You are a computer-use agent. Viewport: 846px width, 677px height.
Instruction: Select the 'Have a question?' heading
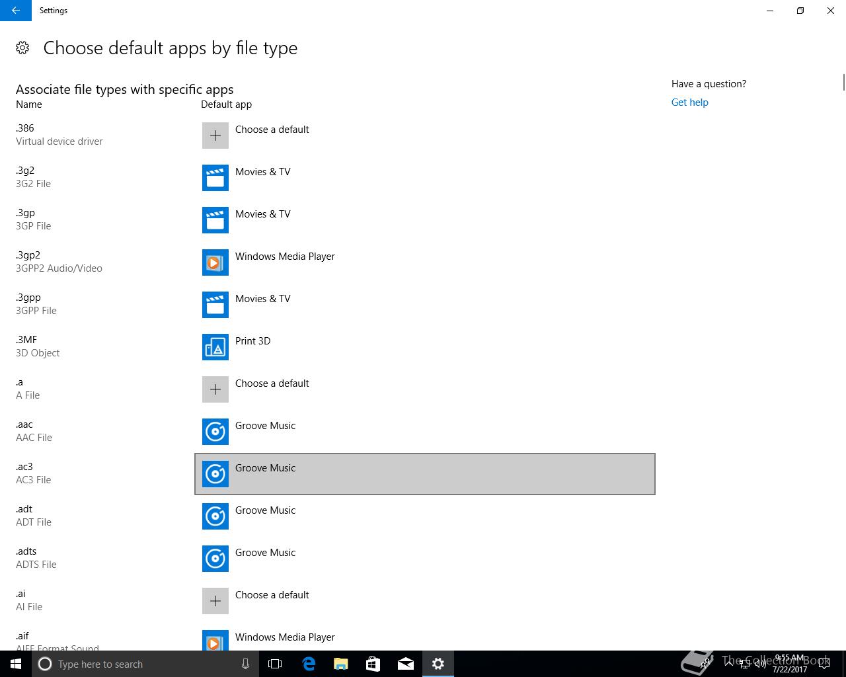coord(709,84)
